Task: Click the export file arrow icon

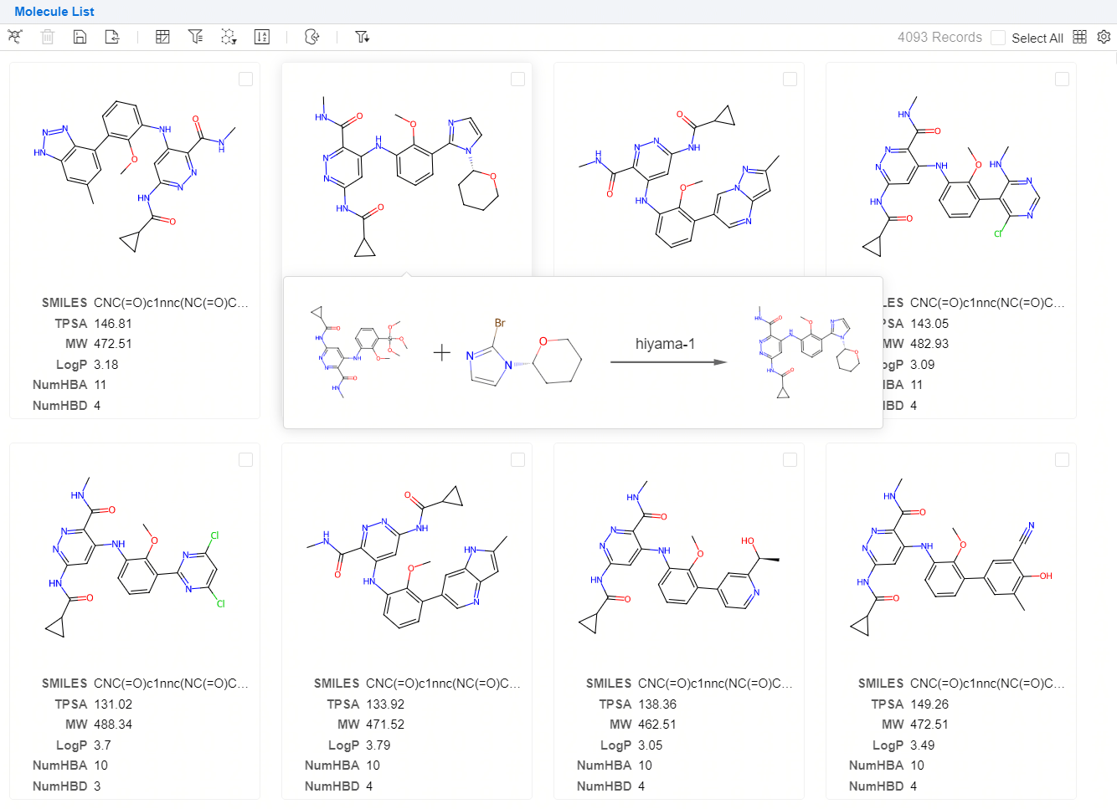Action: point(112,37)
